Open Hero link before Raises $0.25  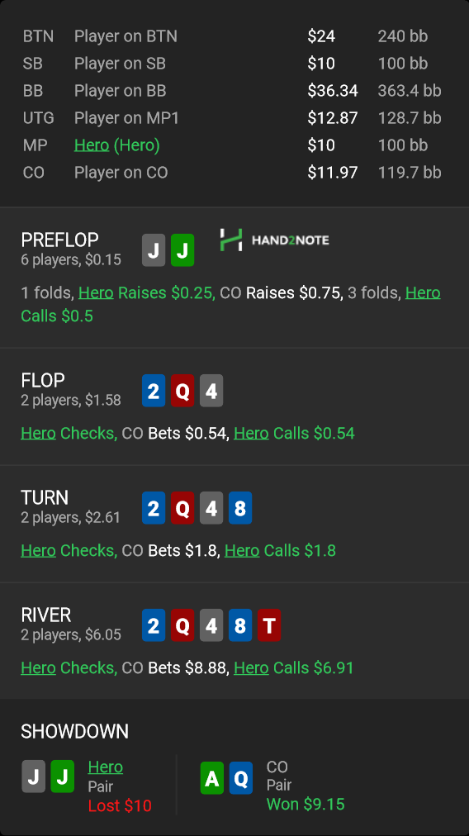(96, 292)
